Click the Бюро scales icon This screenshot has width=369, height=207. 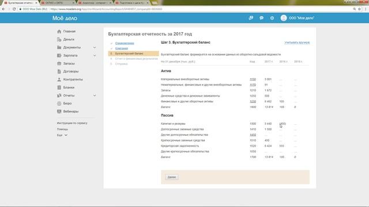[59, 103]
